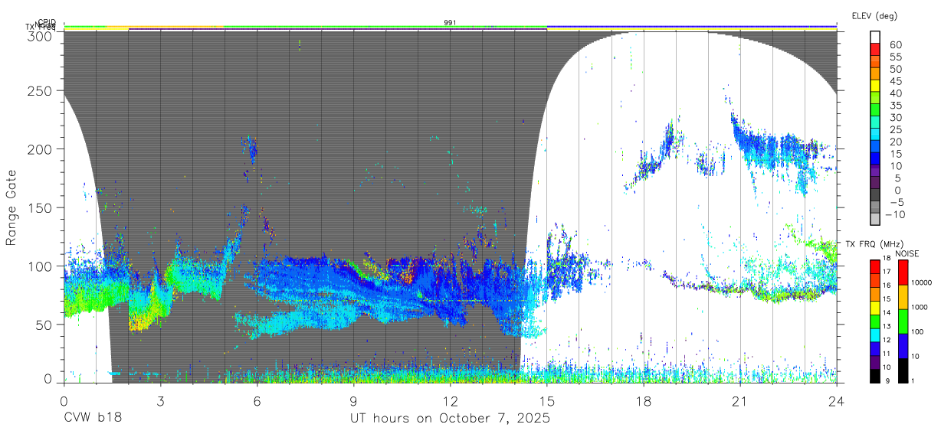Screen dimensions: 941x434
Task: Click the 'CVW b18' station label
Action: (93, 419)
